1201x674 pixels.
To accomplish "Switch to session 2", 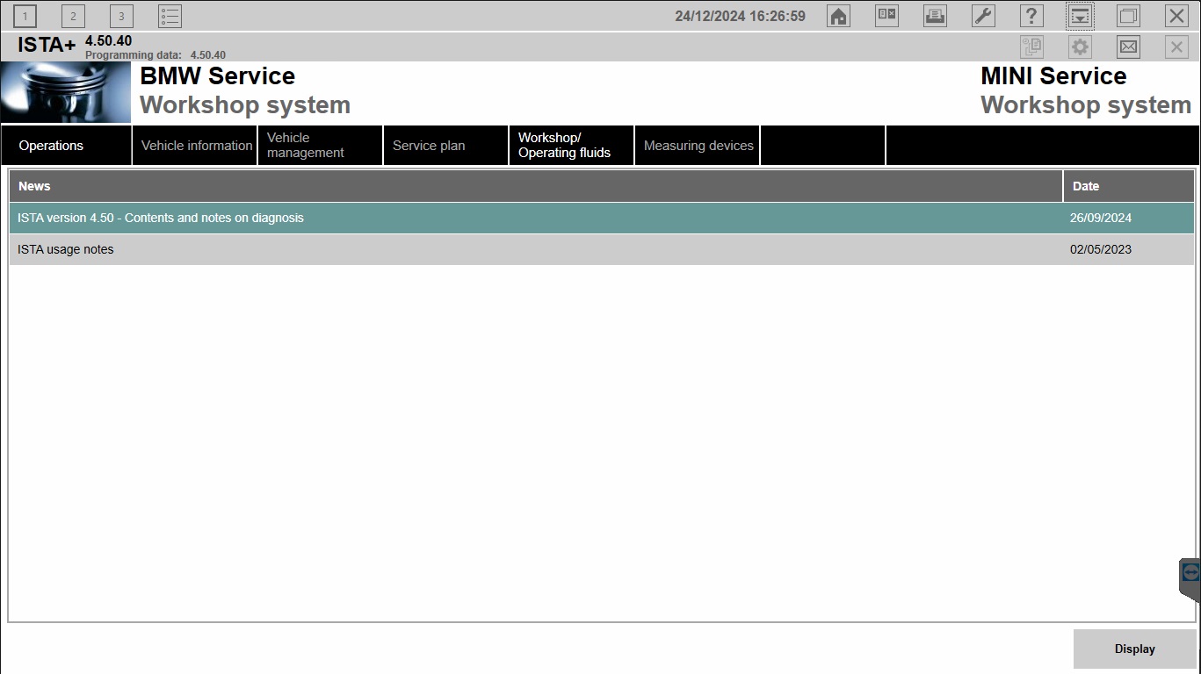I will click(73, 15).
